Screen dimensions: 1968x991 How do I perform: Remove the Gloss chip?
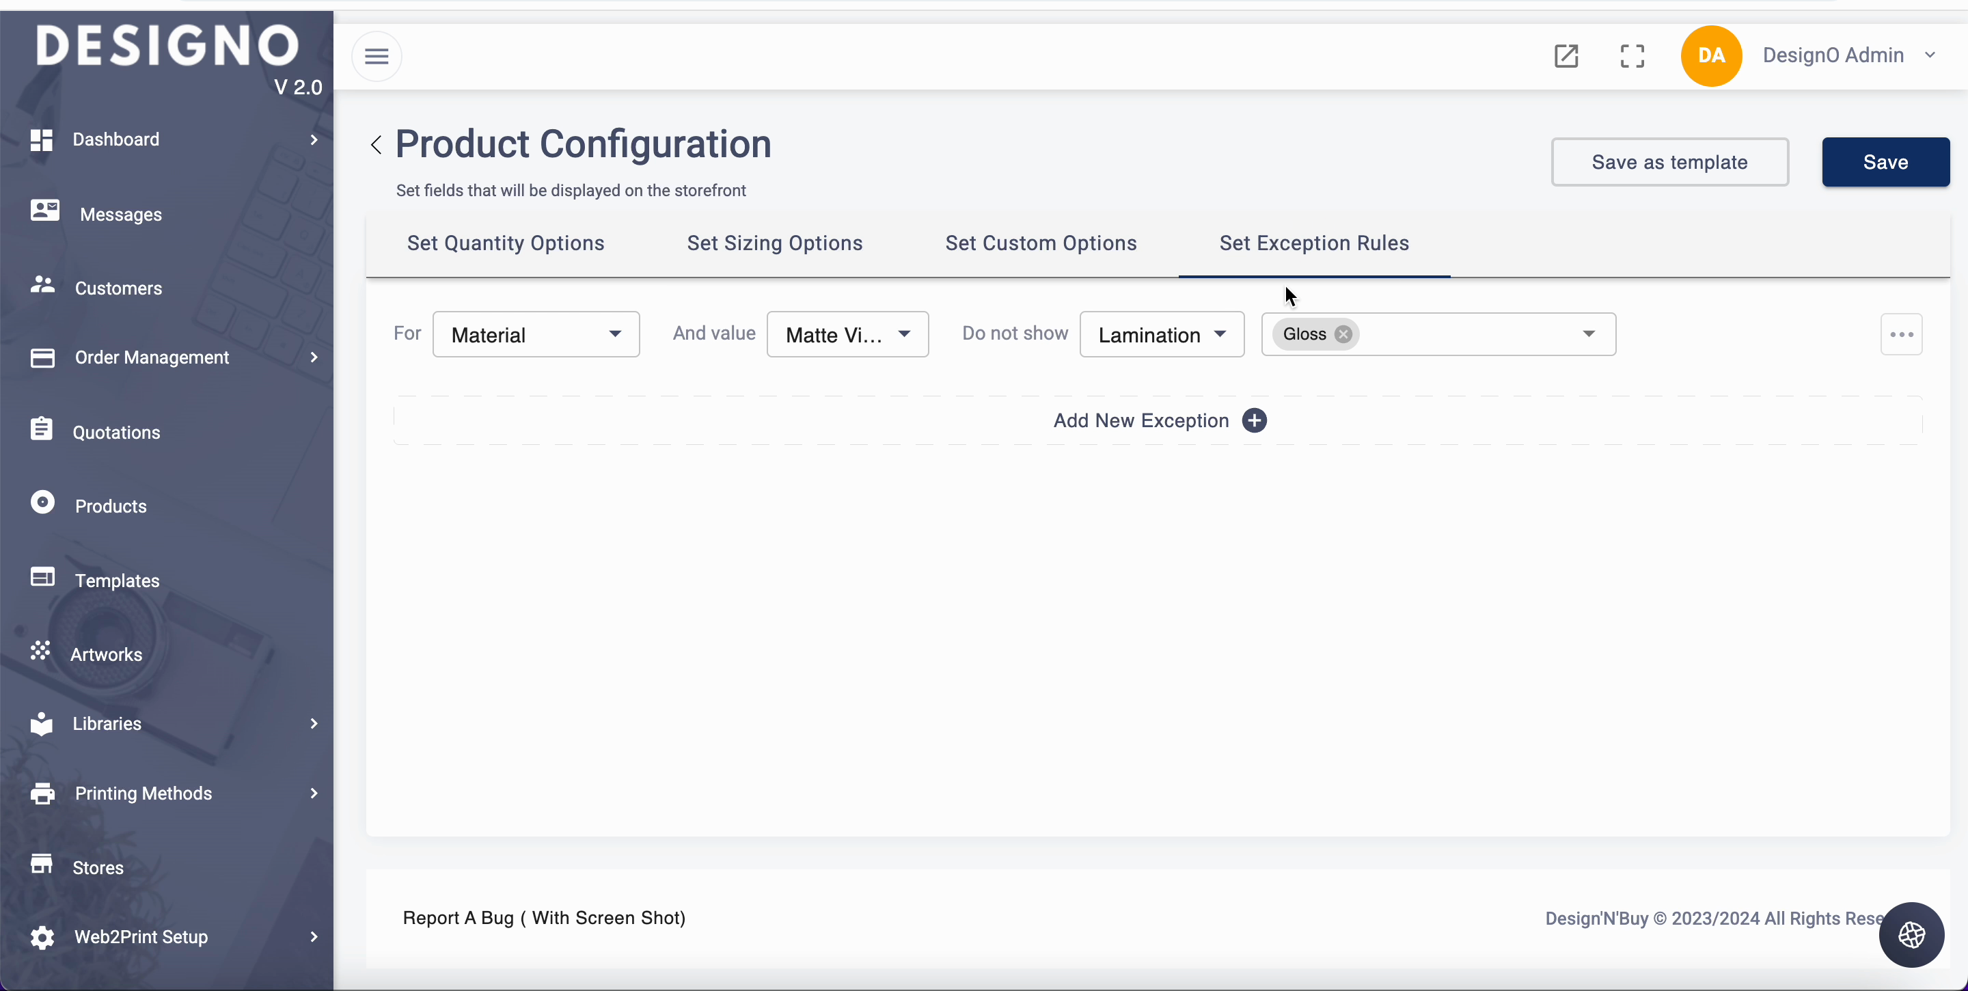coord(1343,334)
